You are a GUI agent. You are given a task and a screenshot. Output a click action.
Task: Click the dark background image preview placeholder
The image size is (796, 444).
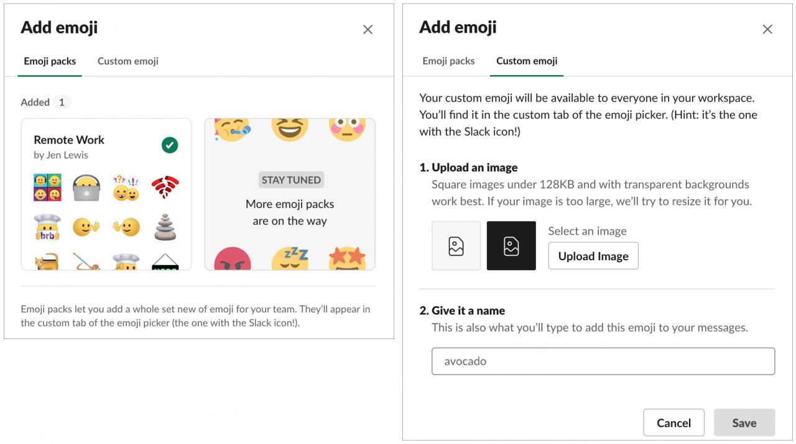[511, 246]
